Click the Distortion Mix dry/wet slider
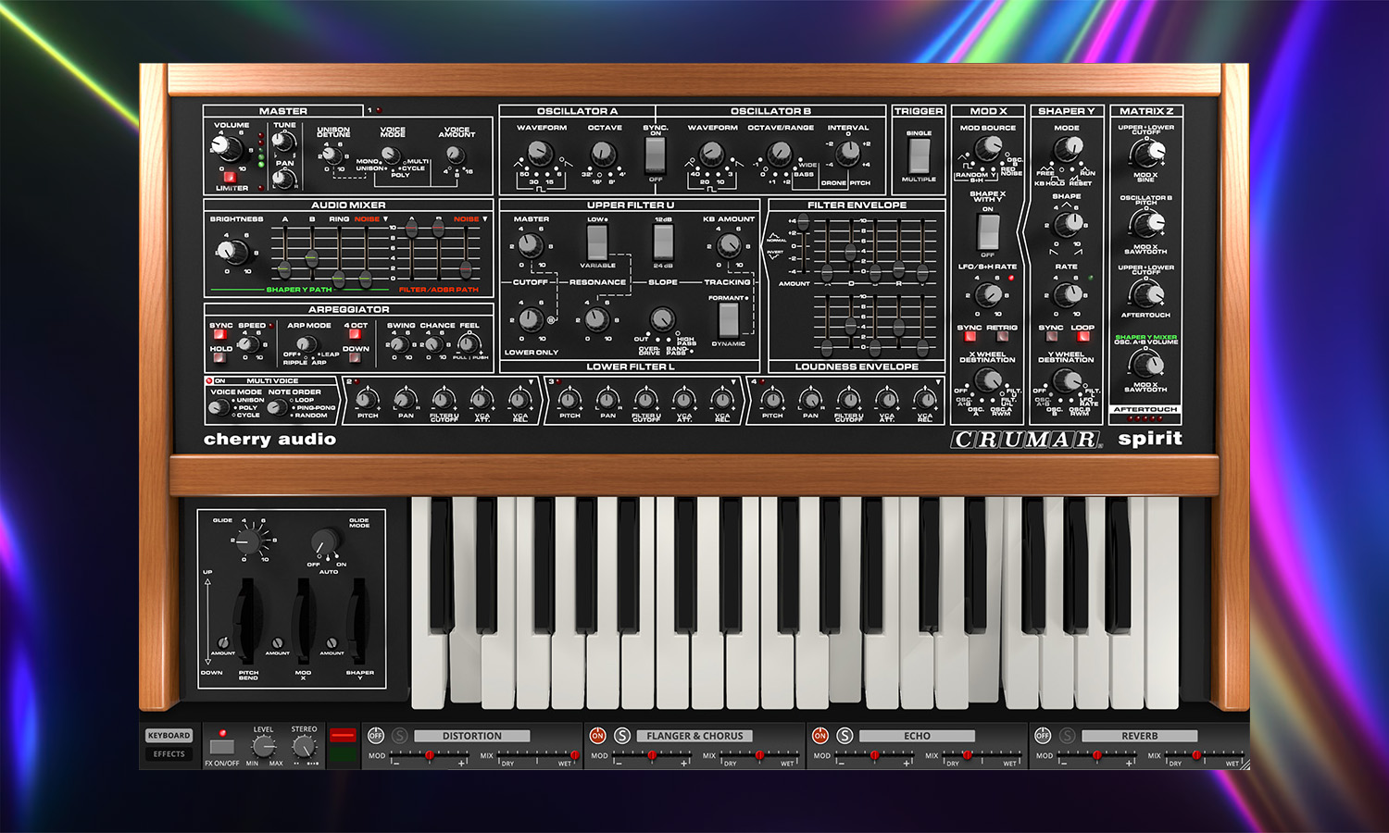Screen dimensions: 1389x833 coord(537,755)
